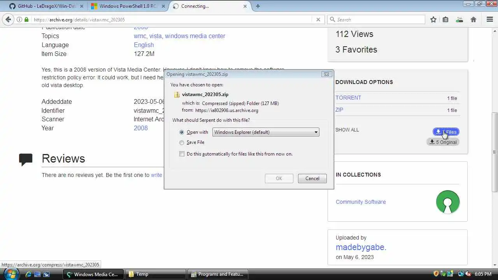Open a new browser tab

(258, 6)
